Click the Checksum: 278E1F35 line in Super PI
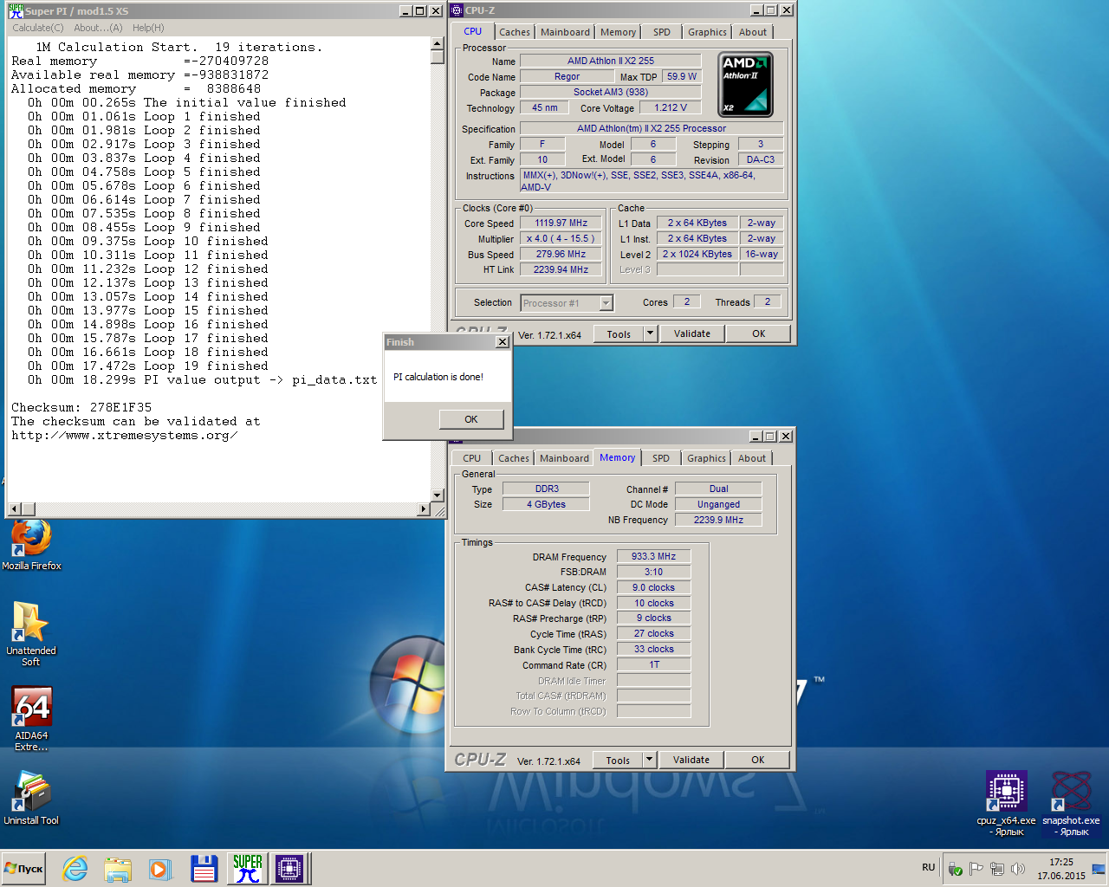Screen dimensions: 1109x887 81,407
